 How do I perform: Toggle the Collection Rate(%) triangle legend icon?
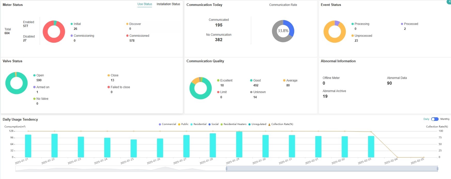pyautogui.click(x=269, y=124)
